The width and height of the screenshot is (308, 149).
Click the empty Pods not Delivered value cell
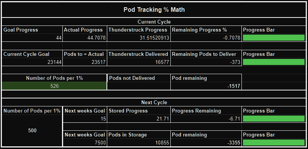(x=139, y=86)
